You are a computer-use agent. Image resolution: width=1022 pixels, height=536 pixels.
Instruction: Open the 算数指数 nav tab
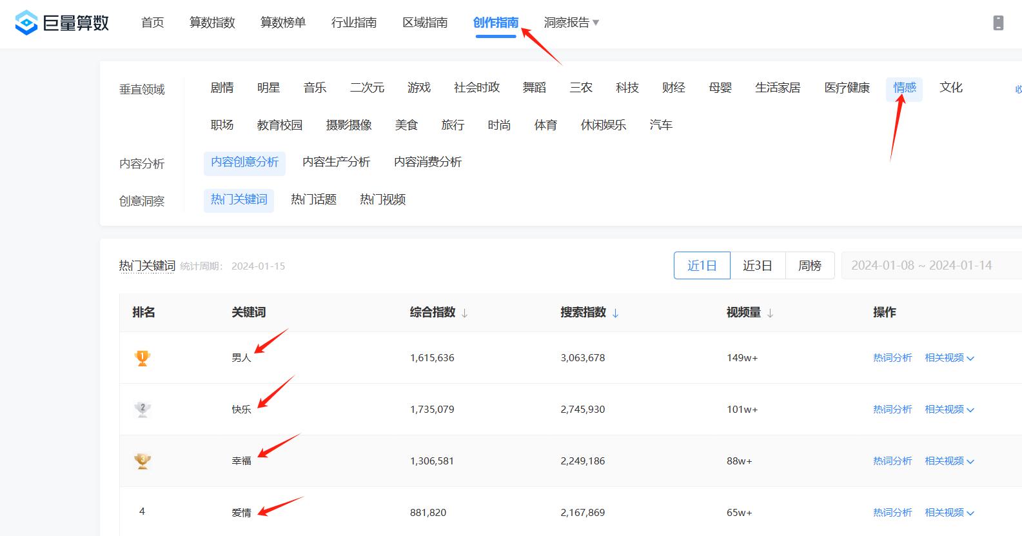[x=212, y=23]
